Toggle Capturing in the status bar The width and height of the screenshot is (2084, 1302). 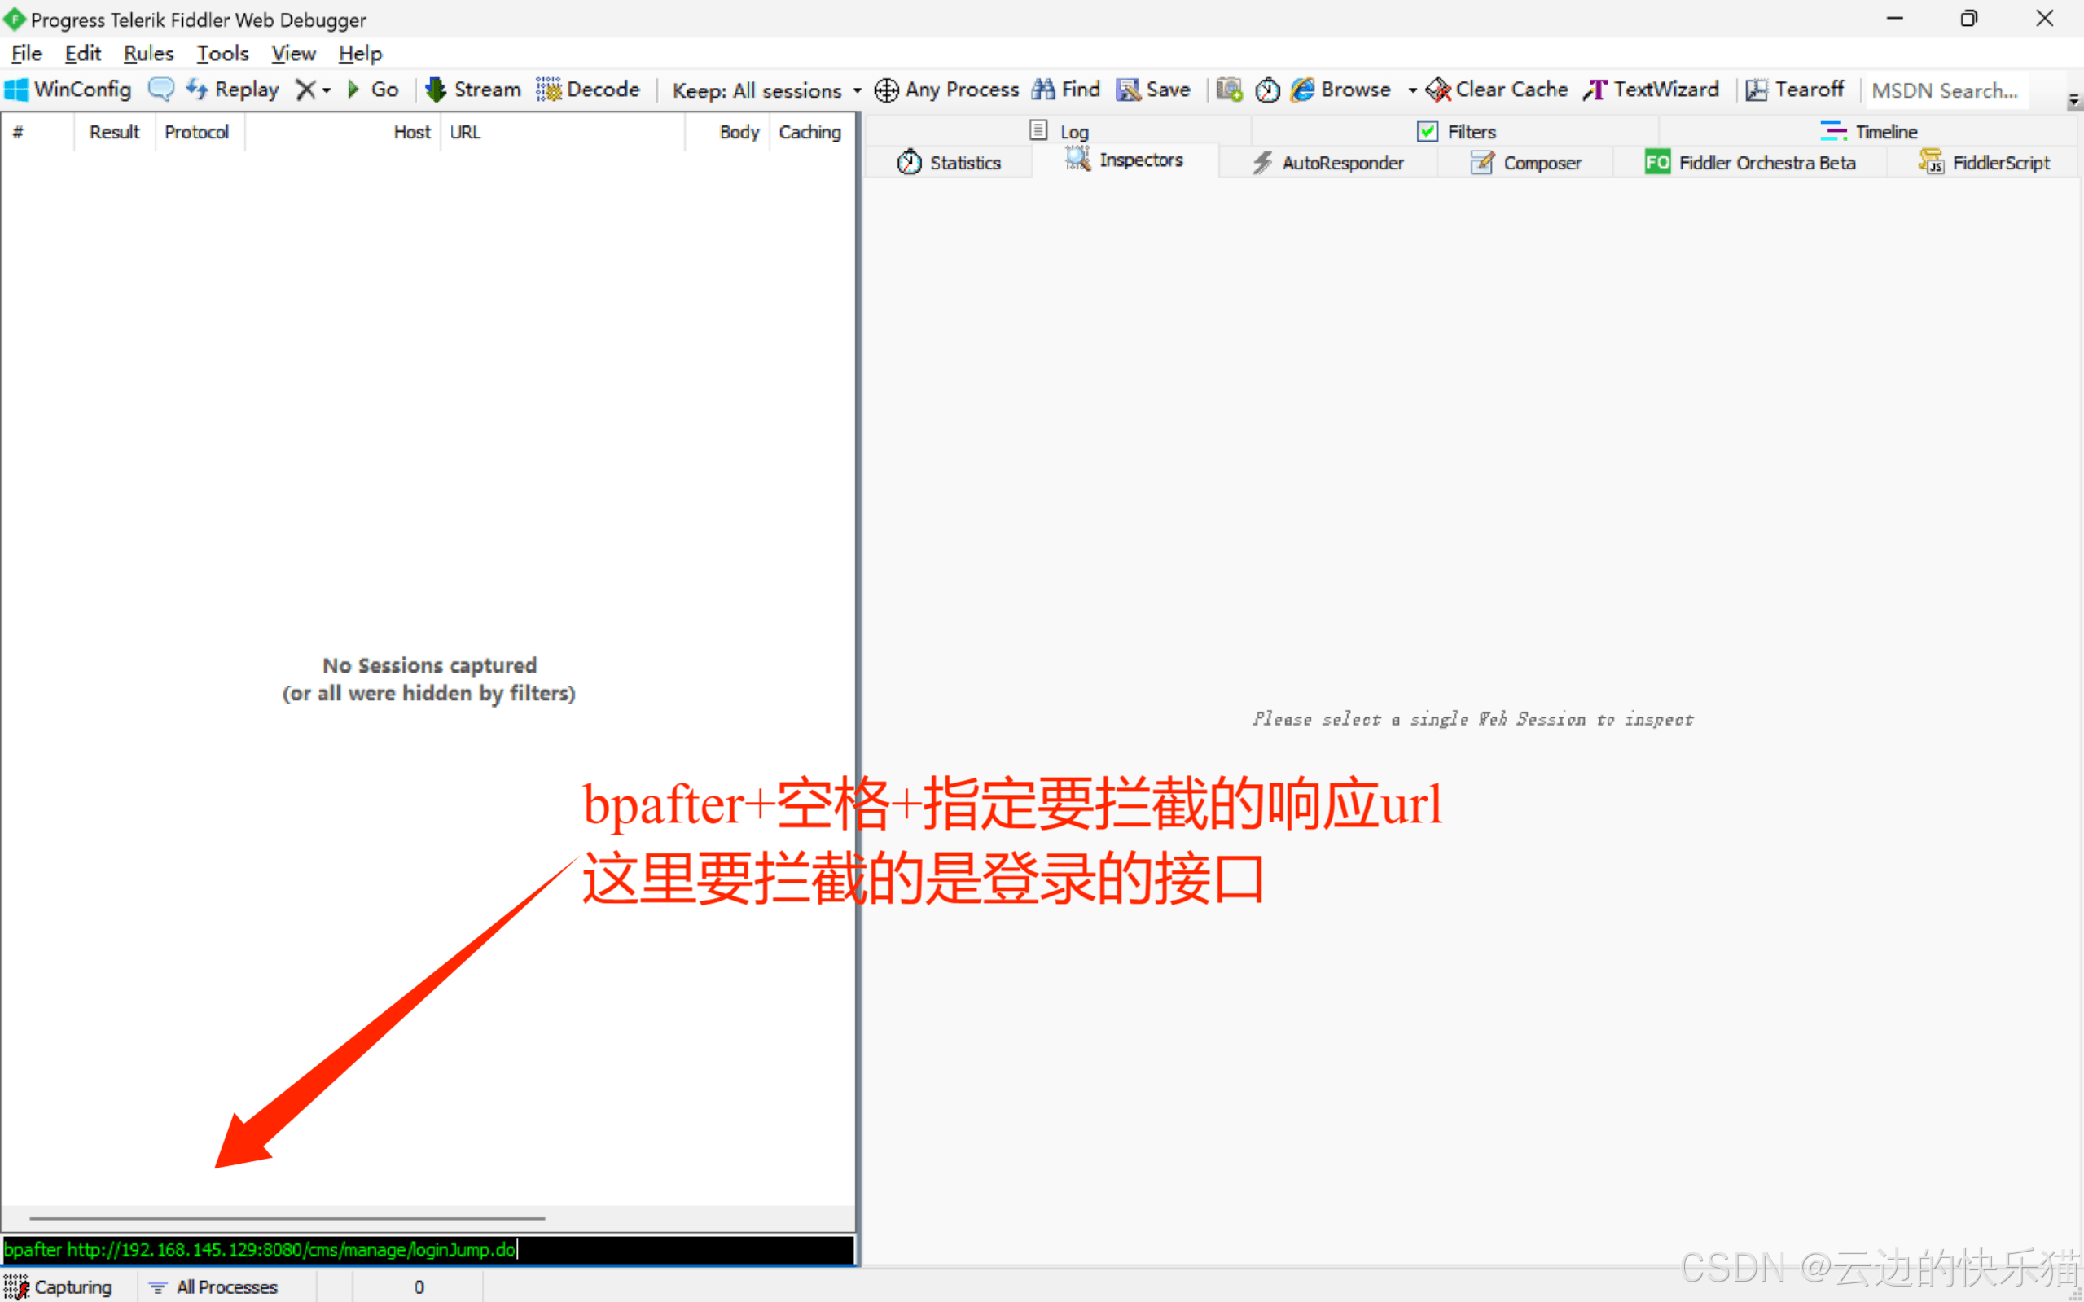pyautogui.click(x=59, y=1287)
